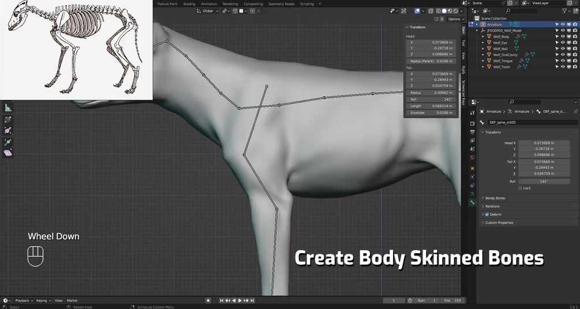
Task: Hide Wolf_Body with its eye icon
Action: point(563,36)
